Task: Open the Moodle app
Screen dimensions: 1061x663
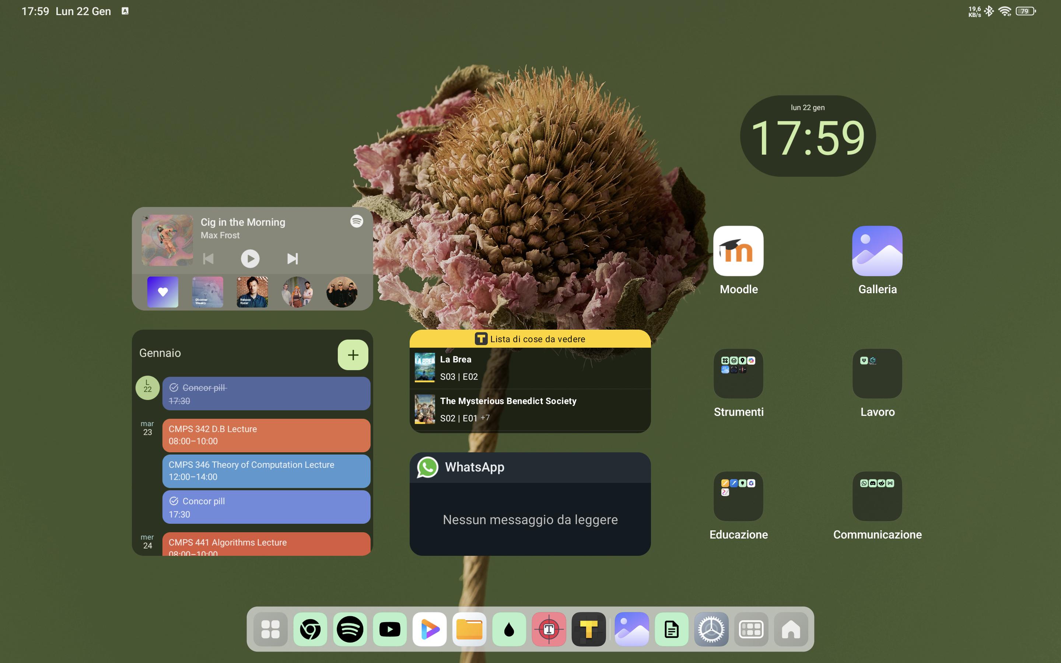Action: [x=738, y=251]
